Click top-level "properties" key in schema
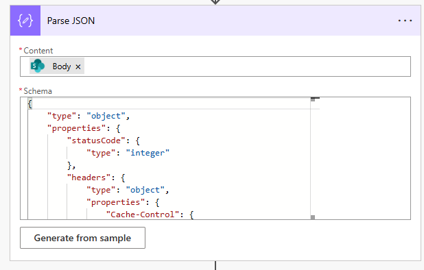The width and height of the screenshot is (424, 270). pos(77,128)
